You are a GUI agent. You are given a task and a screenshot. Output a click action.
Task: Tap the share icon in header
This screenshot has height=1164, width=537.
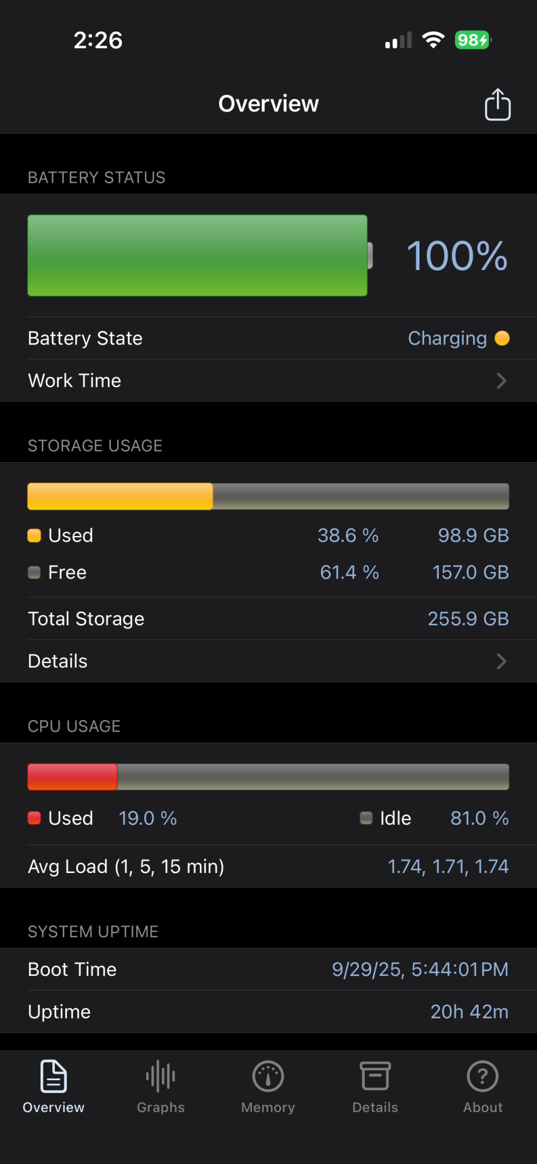497,104
